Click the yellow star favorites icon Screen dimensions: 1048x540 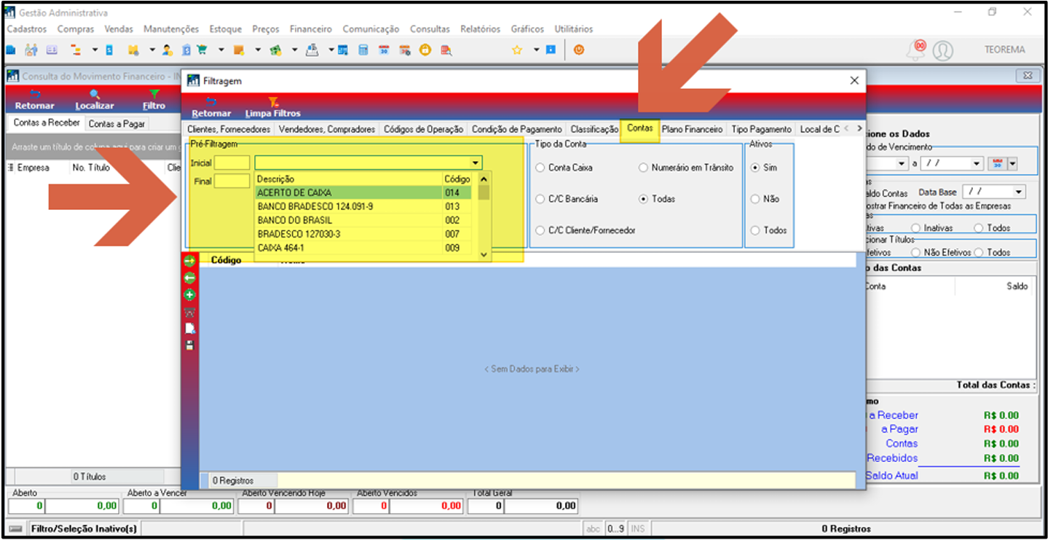coord(517,50)
